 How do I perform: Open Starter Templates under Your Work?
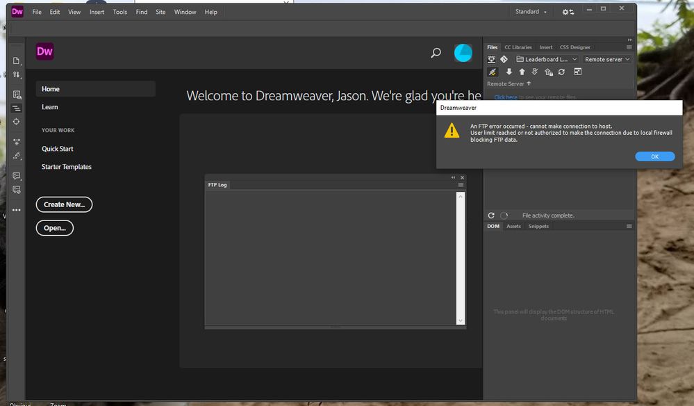67,167
